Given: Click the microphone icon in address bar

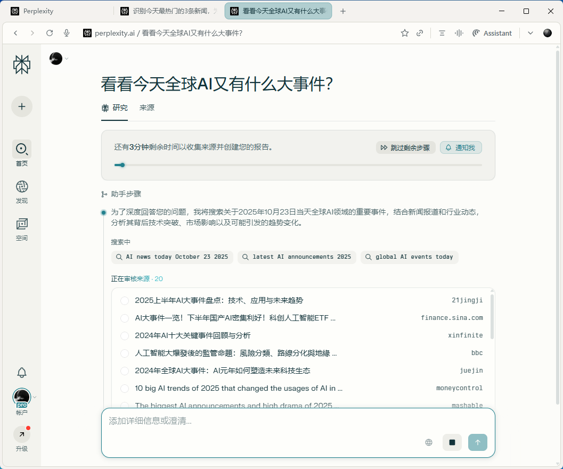Looking at the screenshot, I should click(67, 33).
